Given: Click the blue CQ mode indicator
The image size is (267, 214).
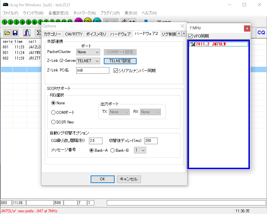Looking at the screenshot, I should [x=261, y=32].
